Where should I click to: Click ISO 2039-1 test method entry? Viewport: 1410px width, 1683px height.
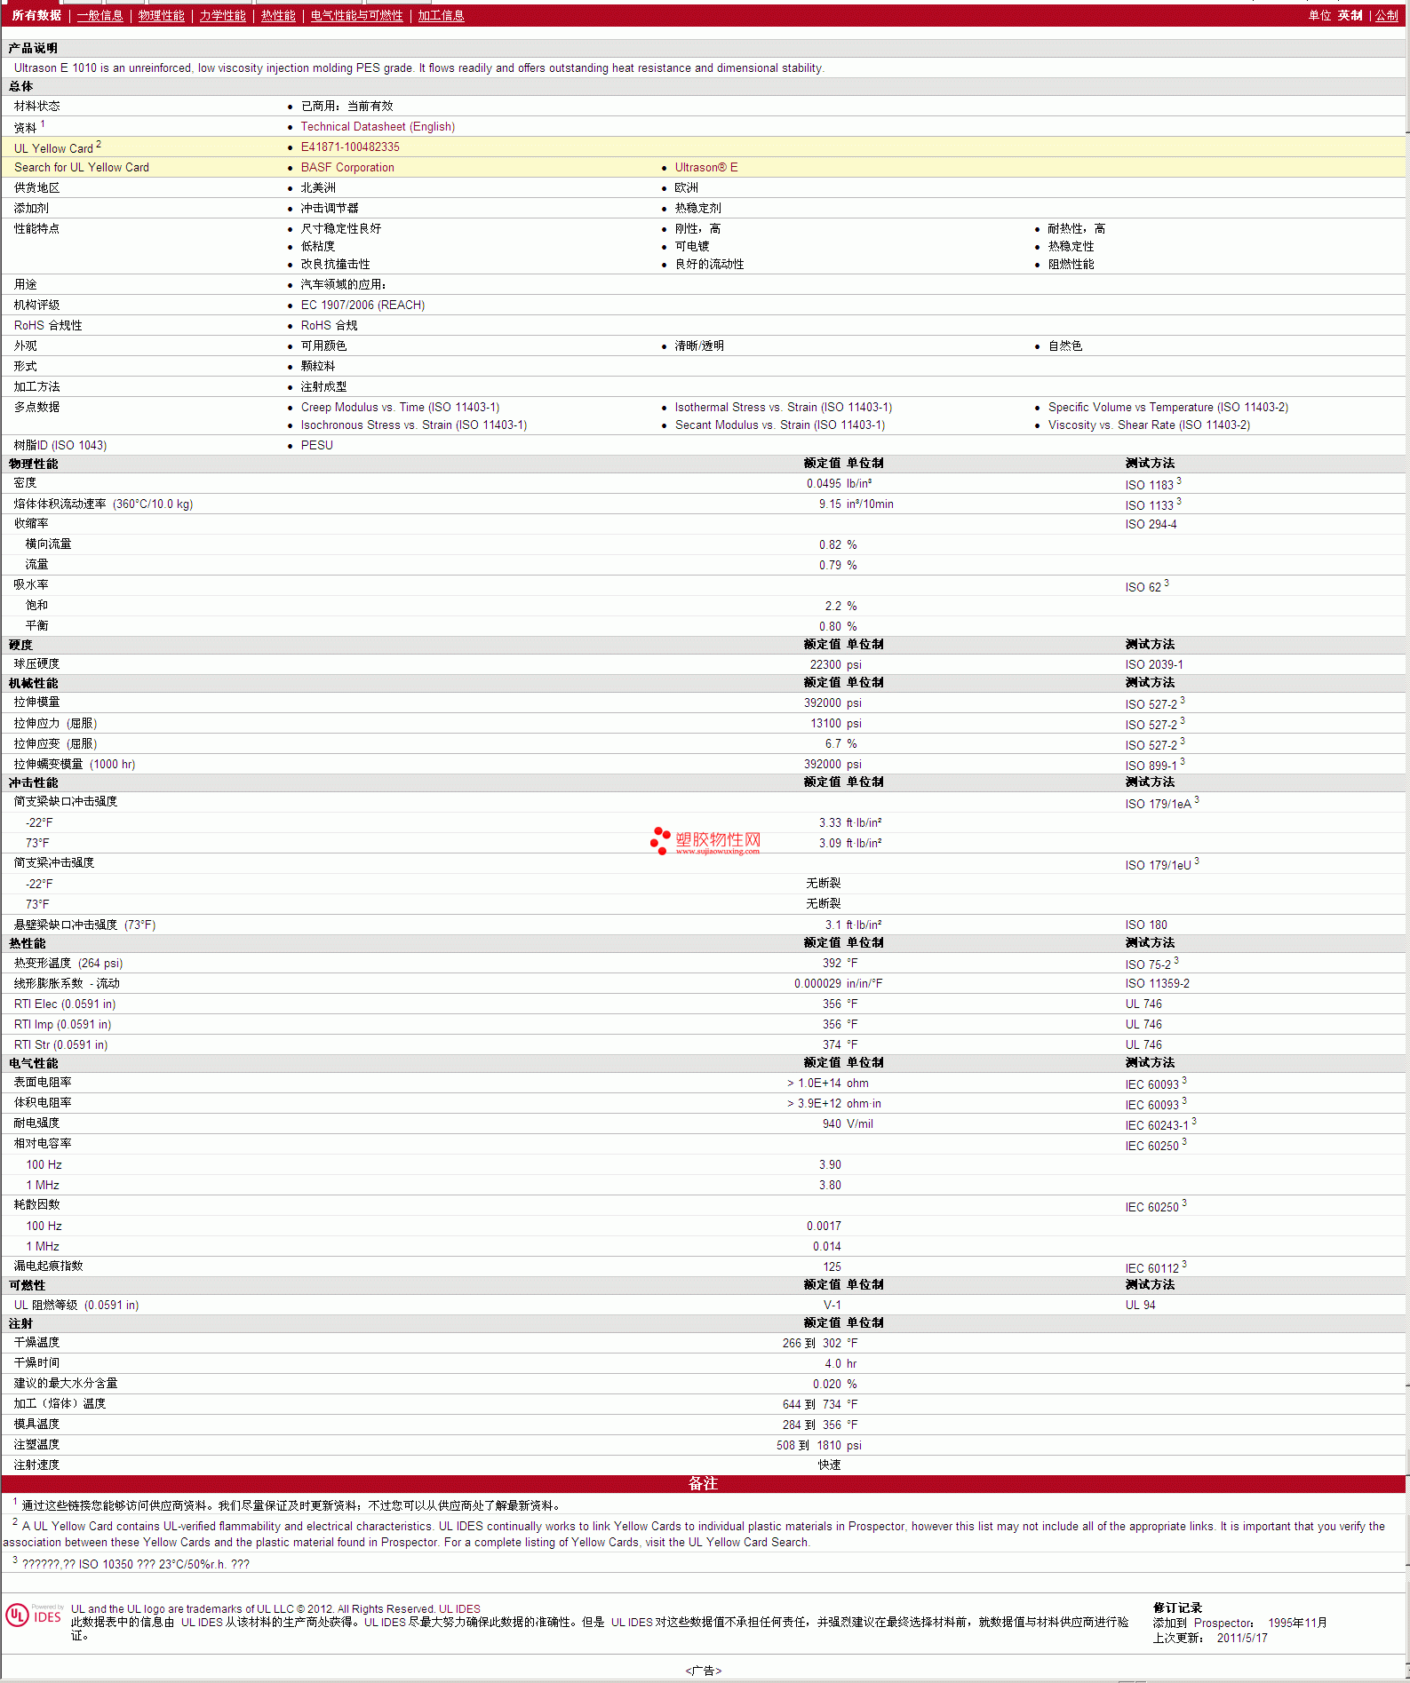click(1154, 664)
